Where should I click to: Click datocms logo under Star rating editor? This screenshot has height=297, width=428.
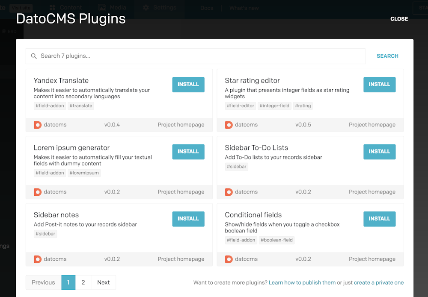click(x=229, y=125)
